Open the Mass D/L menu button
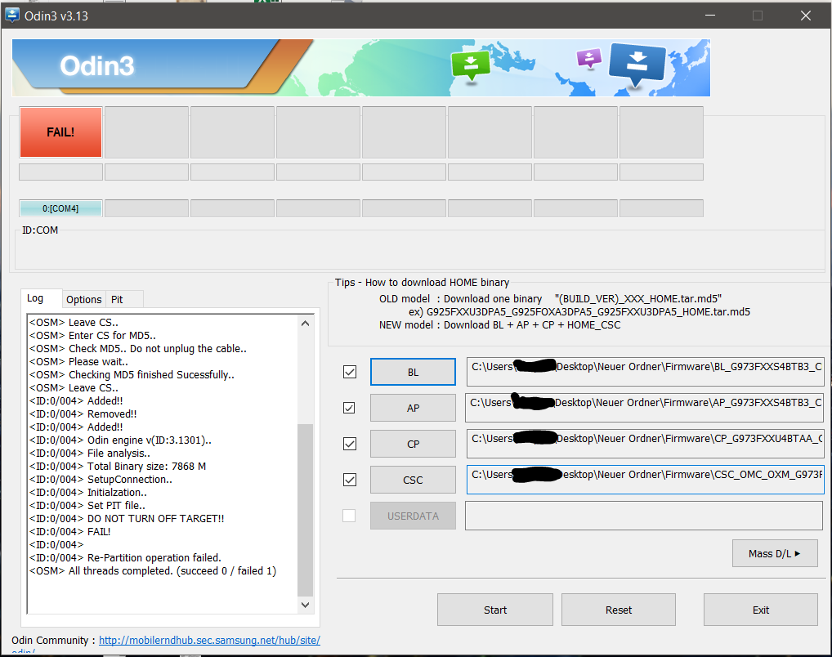832x657 pixels. [775, 553]
